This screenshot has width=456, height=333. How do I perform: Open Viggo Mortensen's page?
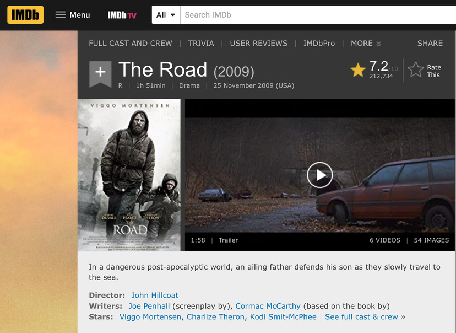coord(150,317)
